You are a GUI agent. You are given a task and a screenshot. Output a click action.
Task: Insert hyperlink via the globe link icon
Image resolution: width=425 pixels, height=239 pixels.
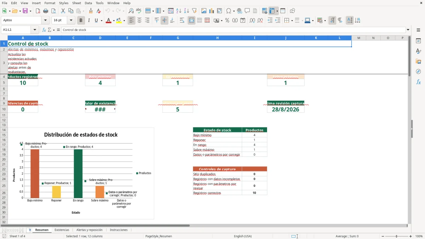pyautogui.click(x=239, y=11)
